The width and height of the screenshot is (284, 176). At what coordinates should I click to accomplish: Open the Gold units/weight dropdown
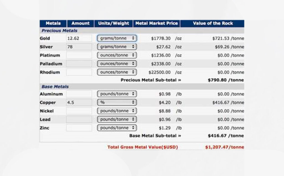(117, 38)
